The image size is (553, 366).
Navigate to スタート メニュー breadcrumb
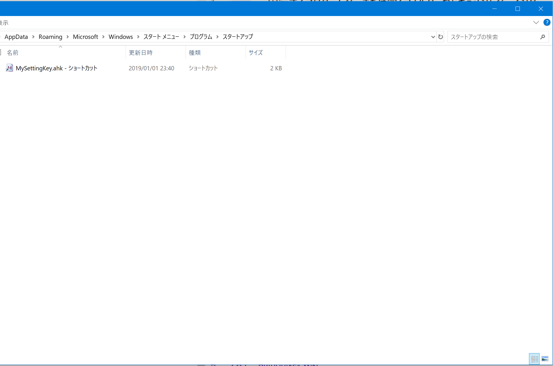161,37
